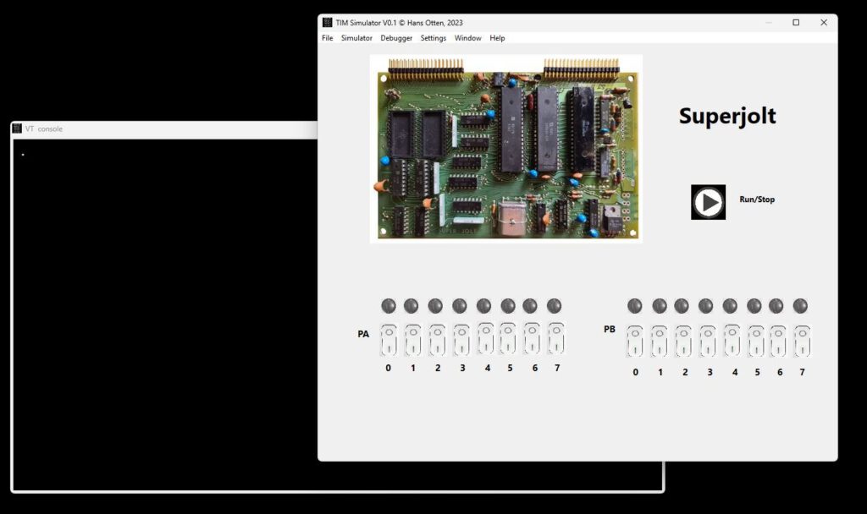Click the PB port label
This screenshot has height=514, width=867.
tap(610, 329)
